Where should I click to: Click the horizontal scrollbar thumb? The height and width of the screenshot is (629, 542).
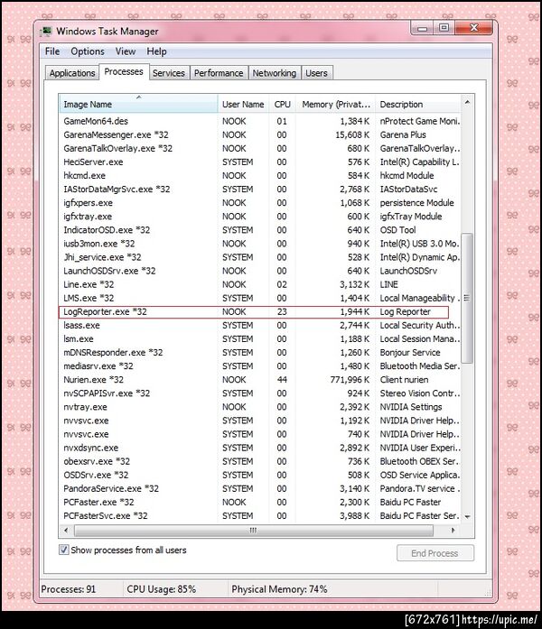pos(254,531)
